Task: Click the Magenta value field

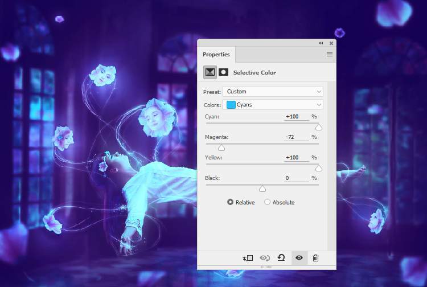Action: (x=296, y=137)
